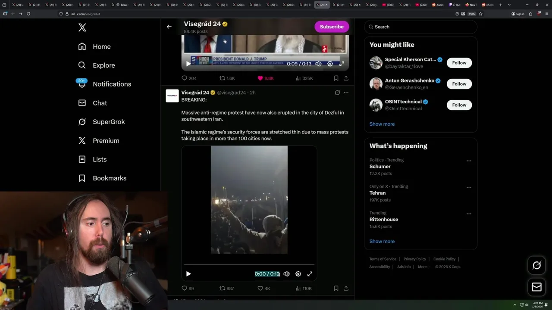Show more suggested accounts

click(382, 124)
